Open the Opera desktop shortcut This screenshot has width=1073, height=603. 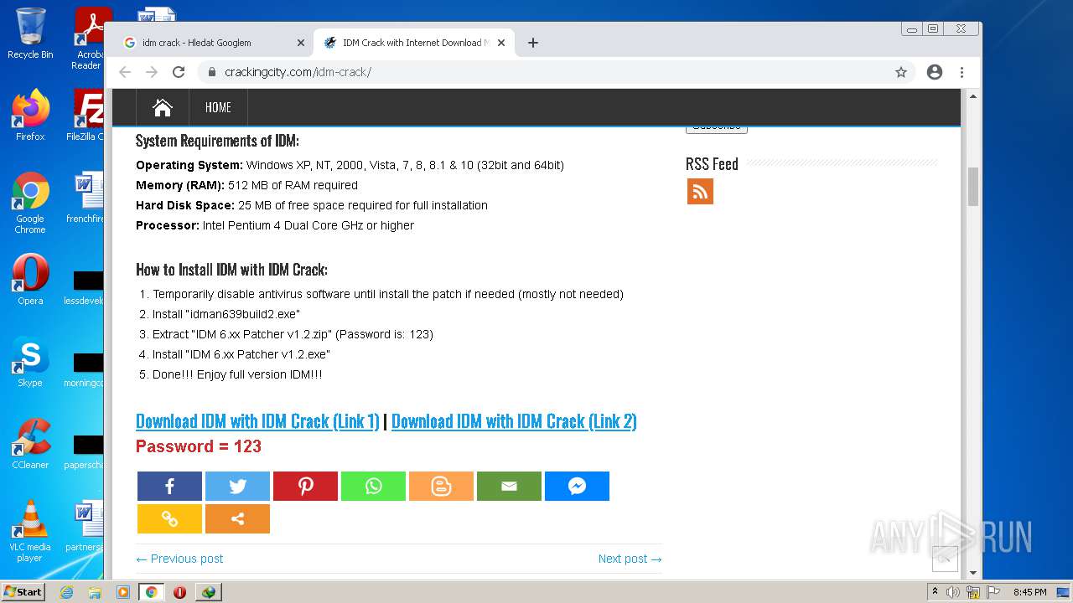(x=30, y=280)
